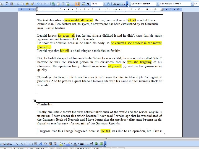Open the Normal + Justifié style dropdown
The width and height of the screenshot is (199, 149).
coord(158,4)
